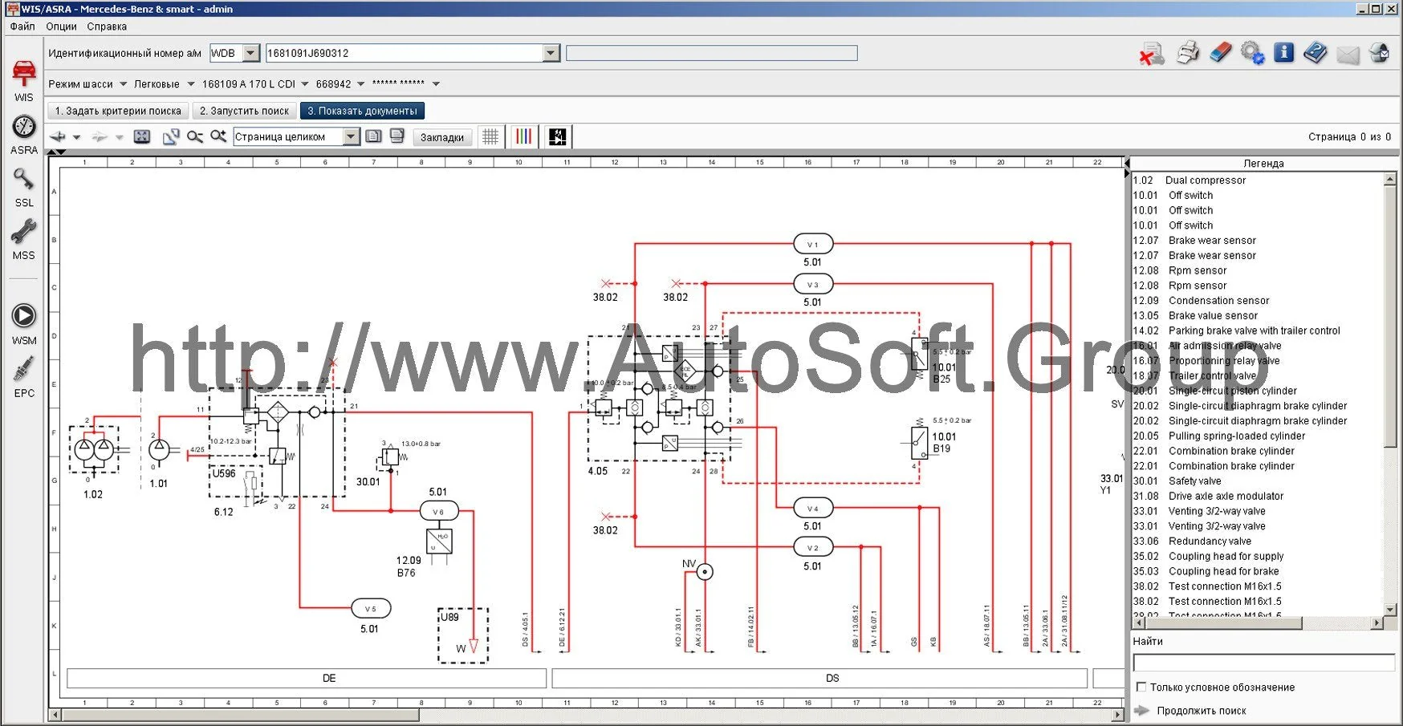The width and height of the screenshot is (1403, 726).
Task: Click the printer icon
Action: pos(1187,54)
